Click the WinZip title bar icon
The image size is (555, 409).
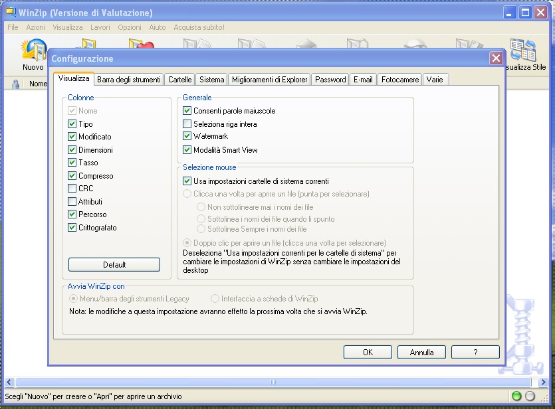point(10,13)
